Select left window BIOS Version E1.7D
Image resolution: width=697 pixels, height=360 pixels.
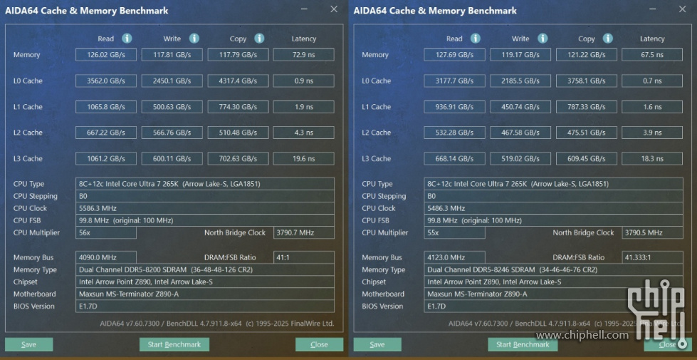[205, 306]
